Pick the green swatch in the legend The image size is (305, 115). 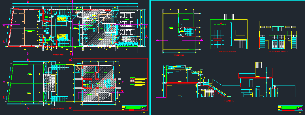132,78
